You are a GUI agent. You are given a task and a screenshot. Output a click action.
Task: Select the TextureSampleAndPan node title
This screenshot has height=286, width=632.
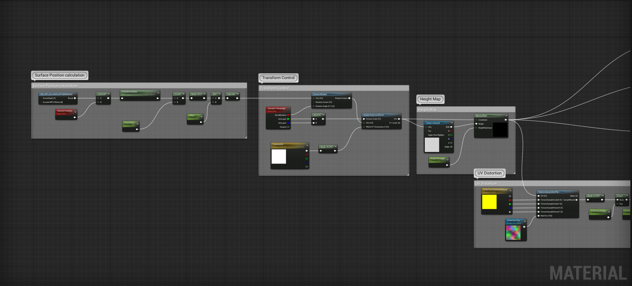(549, 192)
